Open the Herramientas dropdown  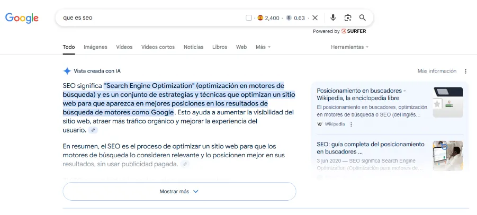(x=349, y=47)
